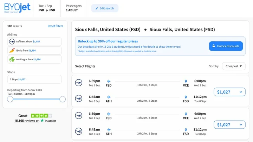253x142 pixels.
Task: Click the Aer Lingus shamrock icon
Action: tap(12, 59)
